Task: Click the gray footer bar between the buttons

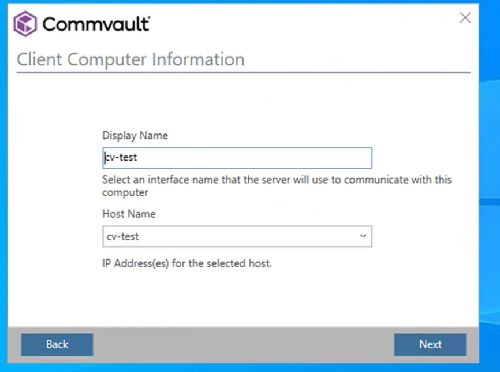Action: pos(244,345)
